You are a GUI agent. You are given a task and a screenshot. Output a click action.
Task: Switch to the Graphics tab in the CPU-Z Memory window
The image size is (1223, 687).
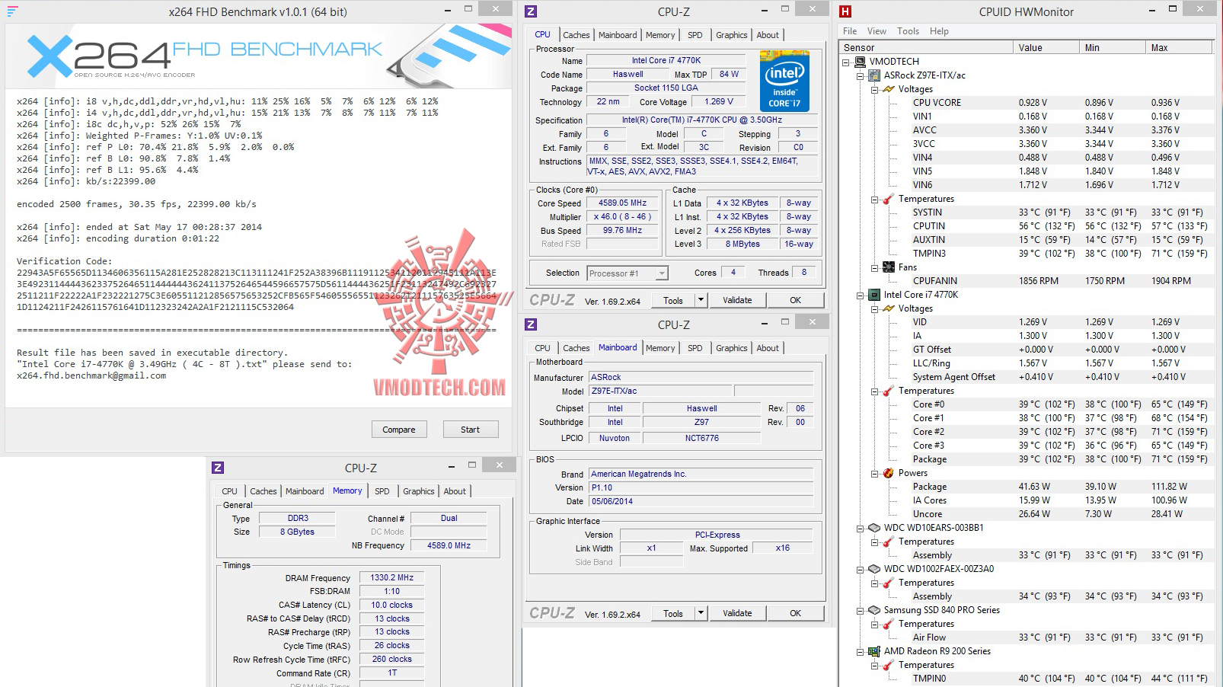(419, 491)
